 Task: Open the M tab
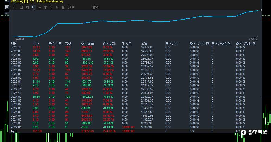[x=57, y=7]
